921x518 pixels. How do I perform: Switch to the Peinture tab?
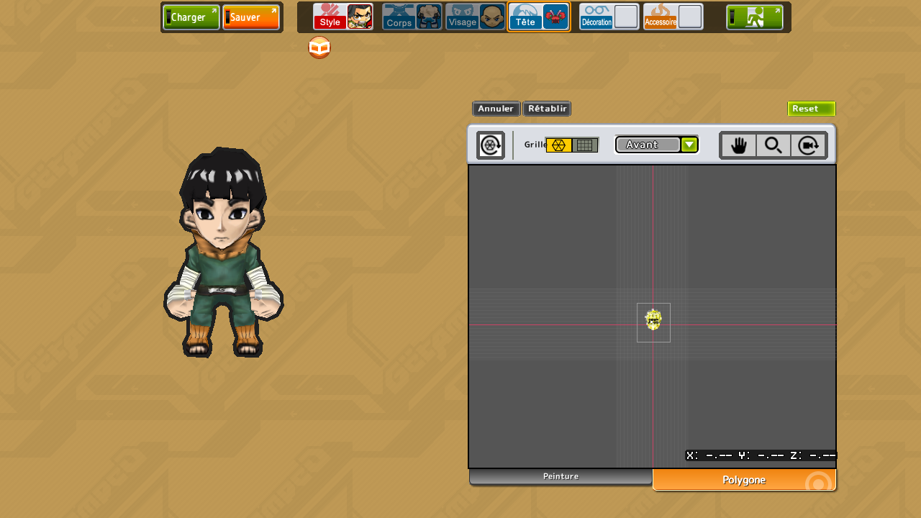point(561,477)
